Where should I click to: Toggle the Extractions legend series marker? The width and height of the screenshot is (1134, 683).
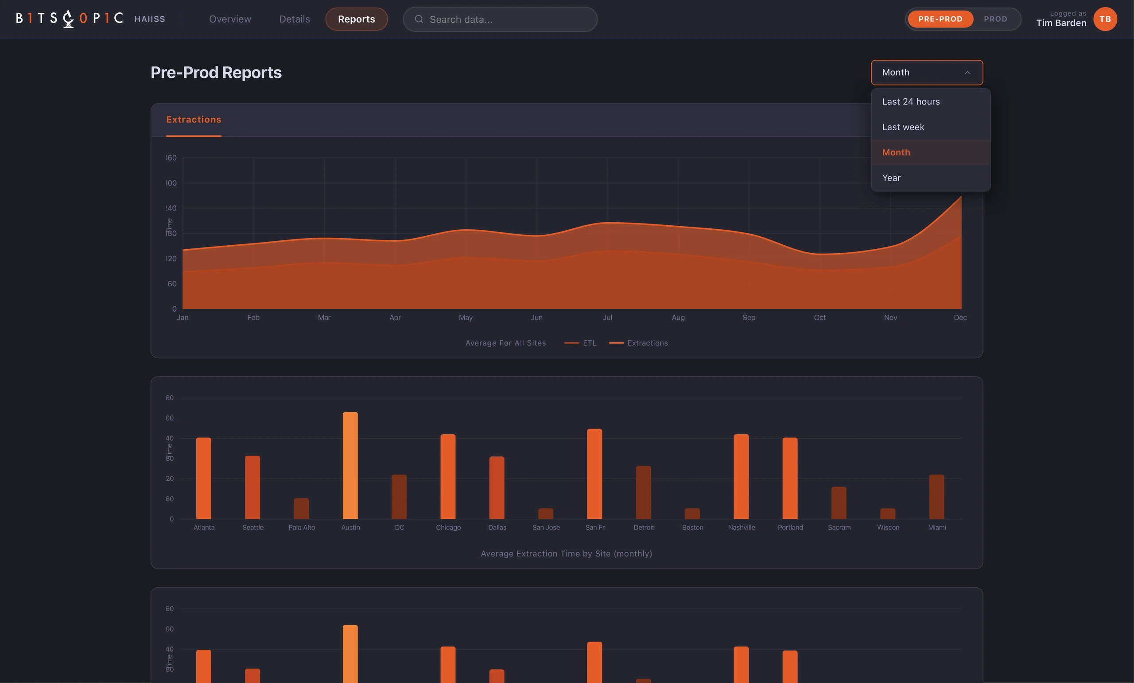click(x=616, y=343)
